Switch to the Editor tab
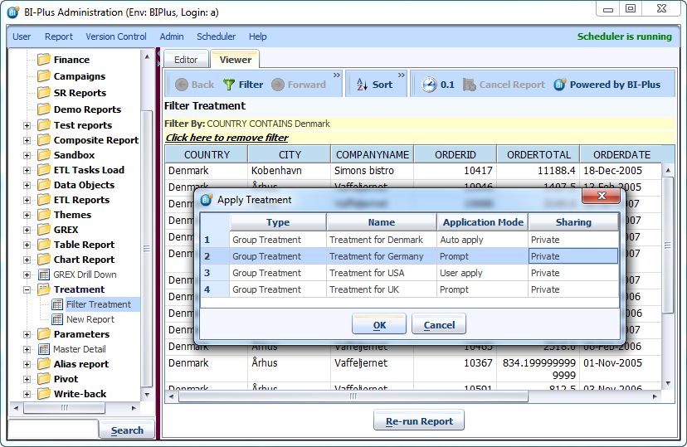Viewport: 687px width, 447px height. coord(186,60)
